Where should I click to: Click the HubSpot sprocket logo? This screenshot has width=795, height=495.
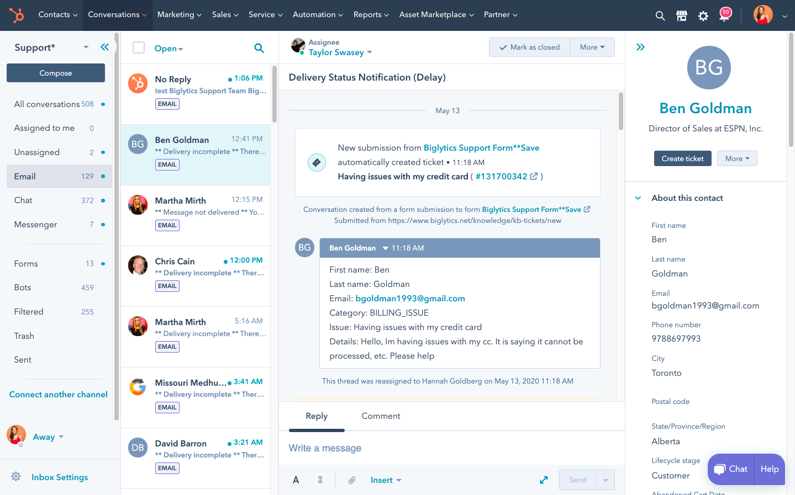(x=17, y=15)
